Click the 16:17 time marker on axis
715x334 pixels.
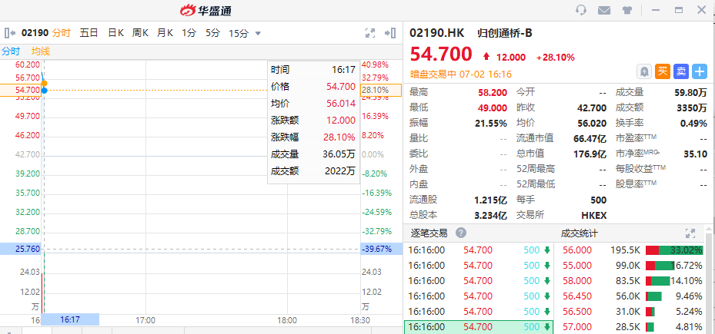[70, 319]
